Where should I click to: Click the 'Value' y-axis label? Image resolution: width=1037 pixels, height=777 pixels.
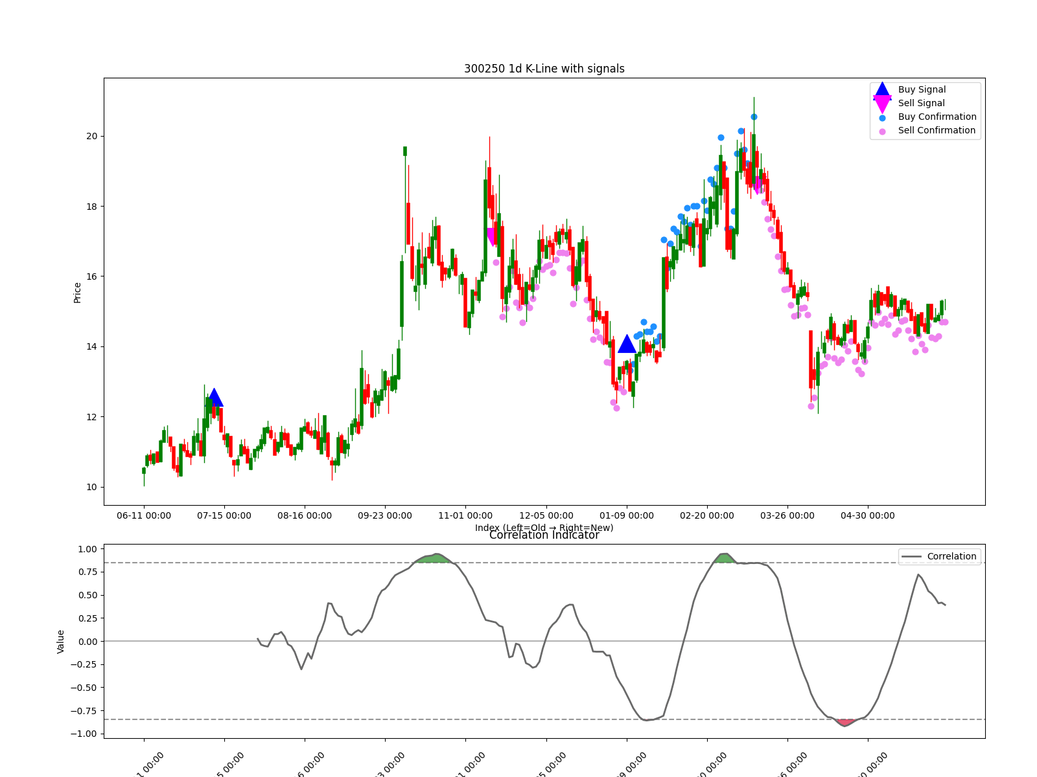coord(61,642)
